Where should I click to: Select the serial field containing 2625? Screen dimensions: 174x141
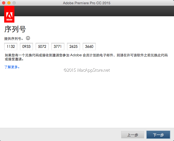(74, 47)
